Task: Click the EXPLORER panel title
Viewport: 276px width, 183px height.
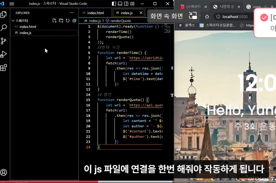Action: [22, 13]
